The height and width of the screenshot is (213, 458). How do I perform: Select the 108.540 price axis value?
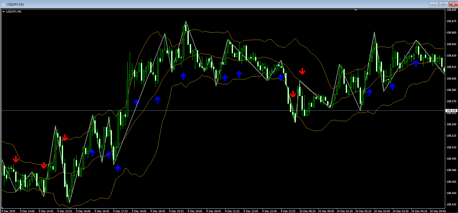coord(451,124)
